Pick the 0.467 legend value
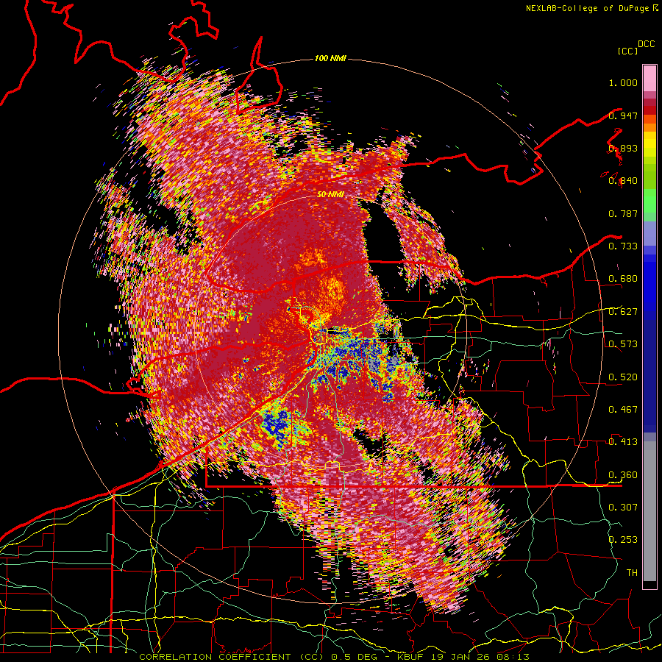 pyautogui.click(x=623, y=410)
